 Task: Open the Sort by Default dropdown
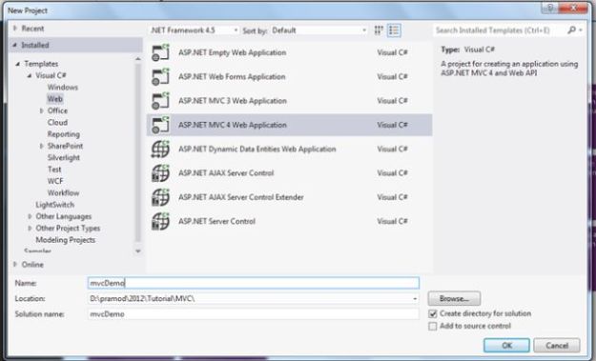(x=319, y=30)
